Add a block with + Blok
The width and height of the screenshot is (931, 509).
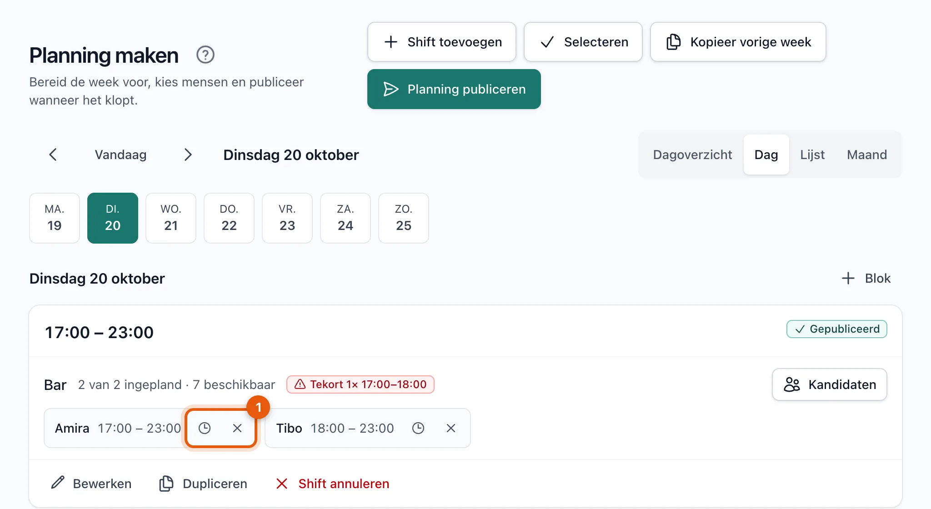(866, 278)
